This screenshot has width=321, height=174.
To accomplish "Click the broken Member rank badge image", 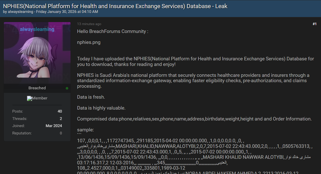I will pyautogui.click(x=37, y=98).
